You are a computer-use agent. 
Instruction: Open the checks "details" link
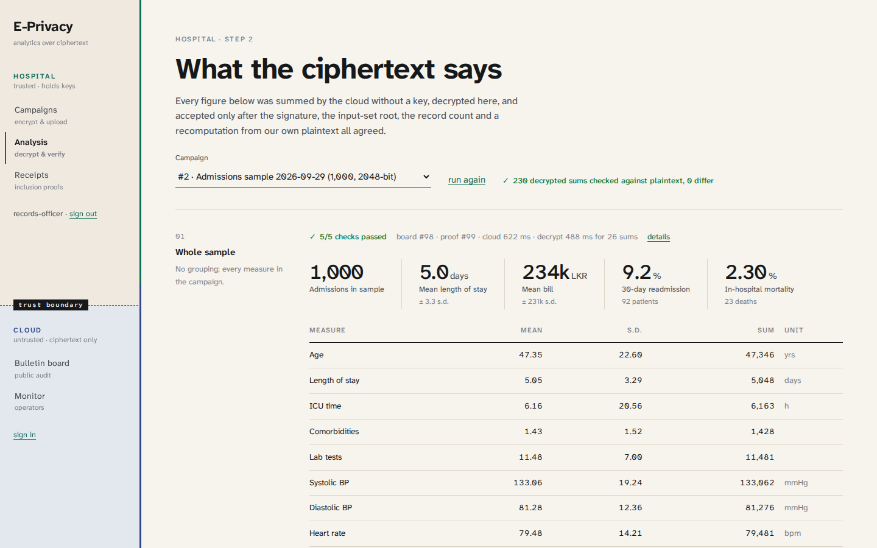[x=658, y=237]
